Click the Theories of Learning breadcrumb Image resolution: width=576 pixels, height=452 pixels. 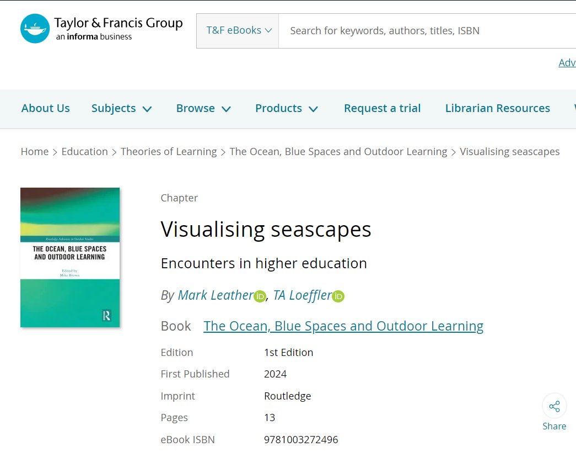[169, 151]
